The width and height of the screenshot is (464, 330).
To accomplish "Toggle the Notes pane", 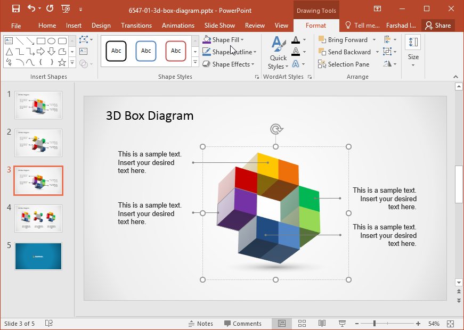I will (201, 324).
